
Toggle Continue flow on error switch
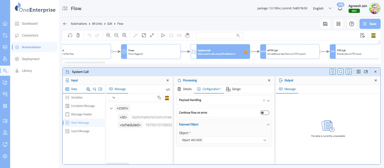click(265, 113)
